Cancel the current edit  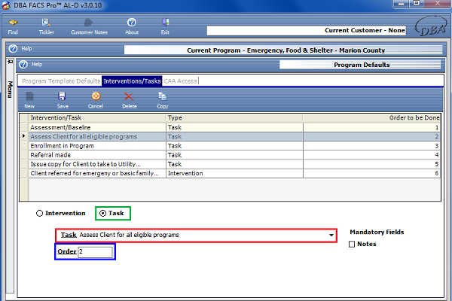point(96,100)
